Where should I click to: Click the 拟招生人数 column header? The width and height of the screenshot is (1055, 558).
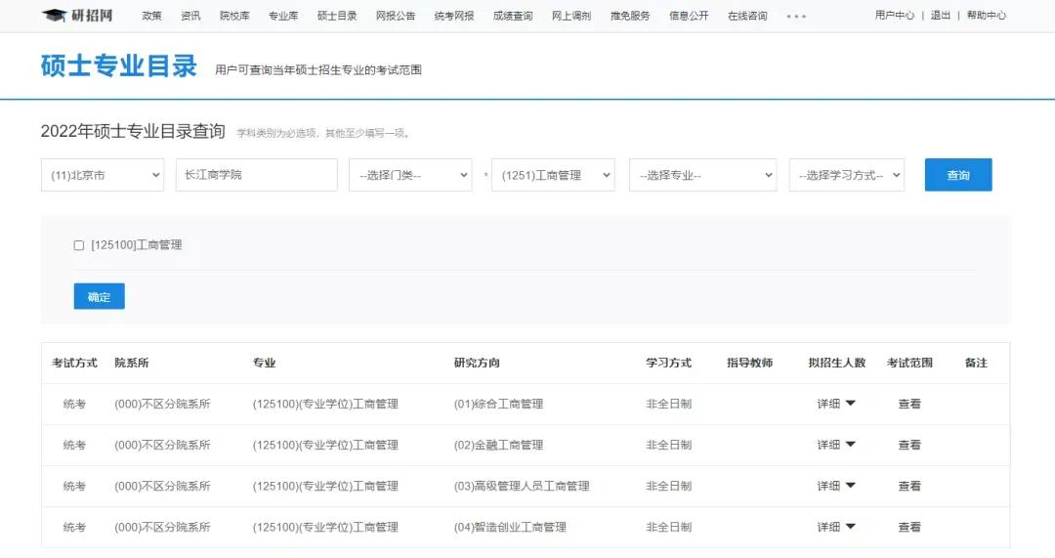pos(837,363)
